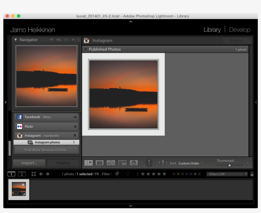Open the People view
The height and width of the screenshot is (213, 261).
click(x=134, y=163)
